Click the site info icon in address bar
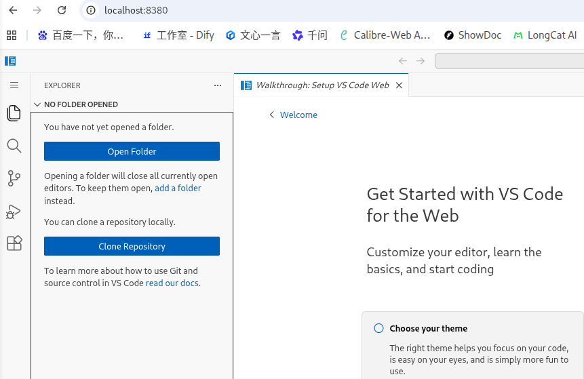Screen dimensions: 584x379 90,10
